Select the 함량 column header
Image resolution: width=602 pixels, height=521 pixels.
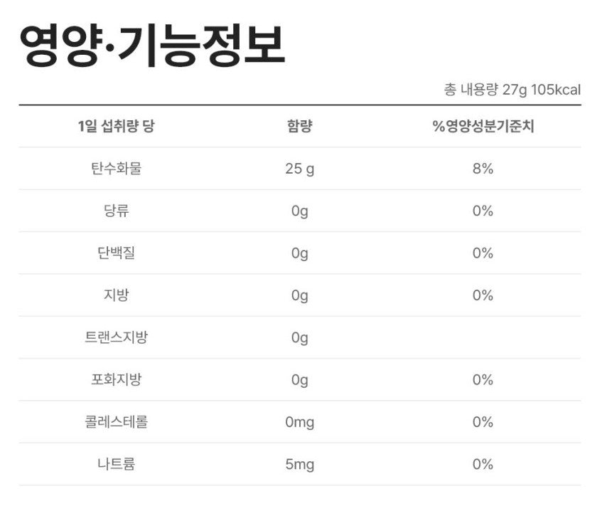click(x=299, y=127)
